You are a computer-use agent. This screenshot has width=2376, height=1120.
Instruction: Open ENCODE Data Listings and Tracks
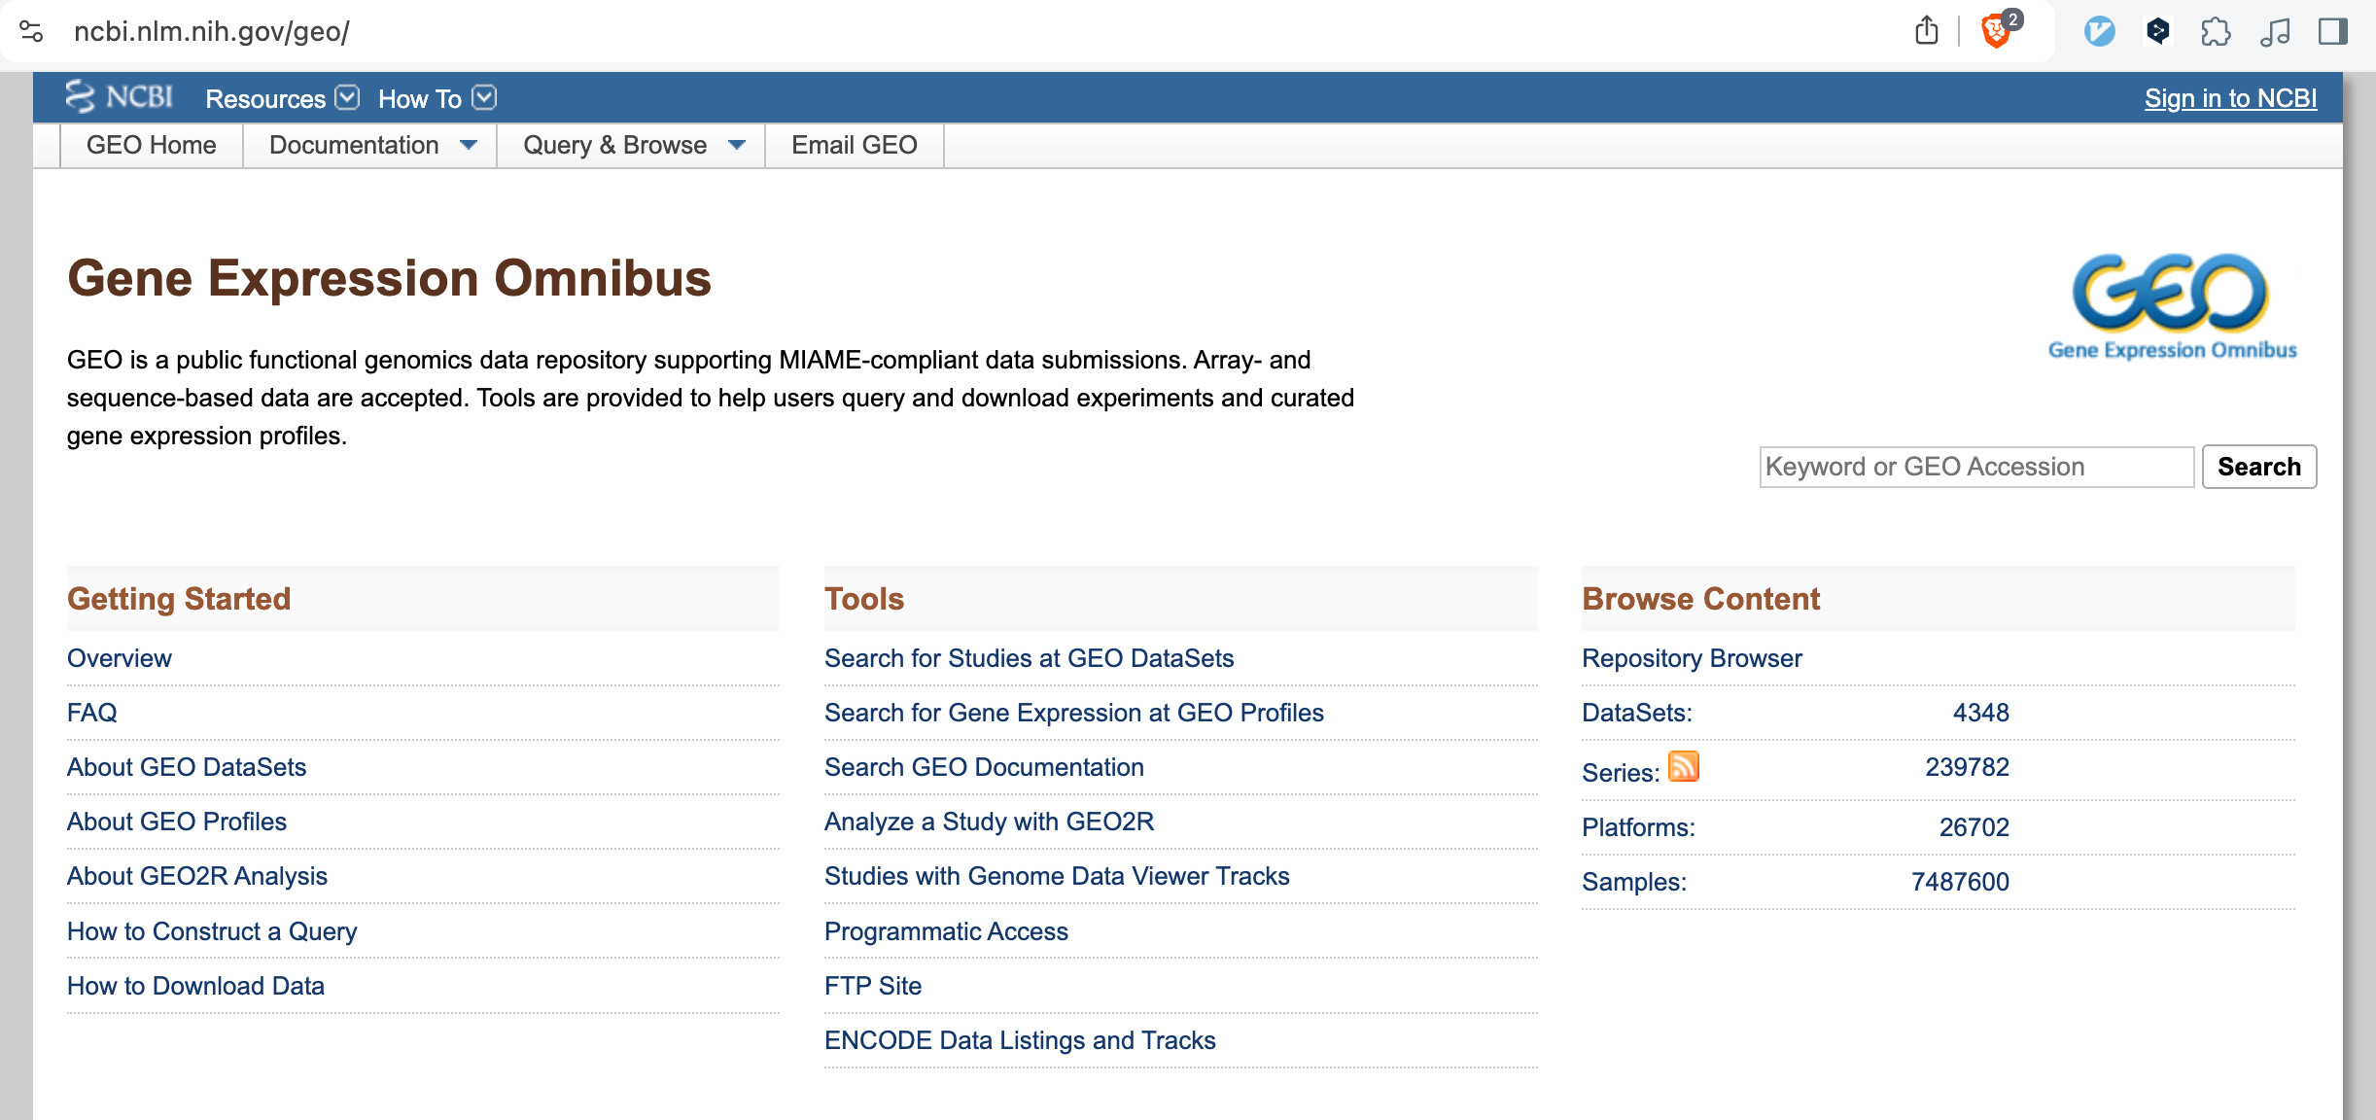[1020, 1040]
